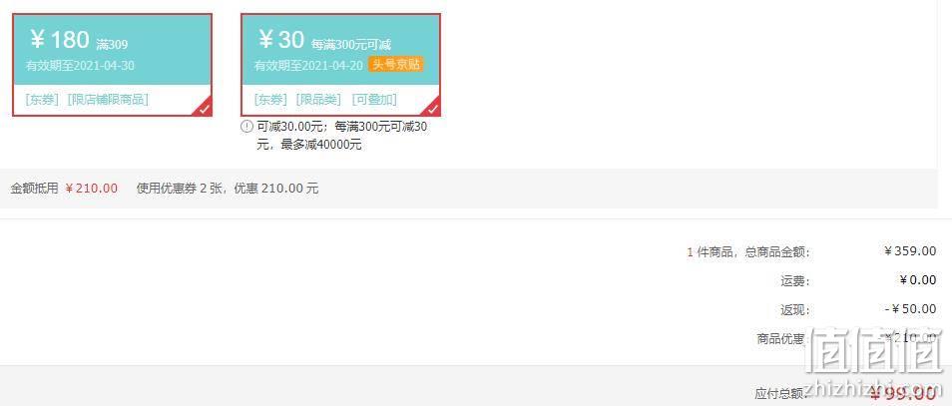This screenshot has width=952, height=406.
Task: Select the ¥180 满309 coupon card
Action: (x=113, y=65)
